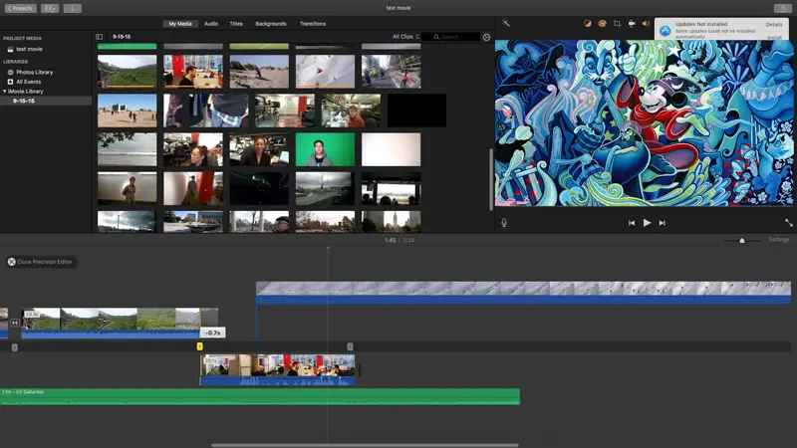Click the Mickey painting preview viewer
The height and width of the screenshot is (448, 797).
coord(644,122)
